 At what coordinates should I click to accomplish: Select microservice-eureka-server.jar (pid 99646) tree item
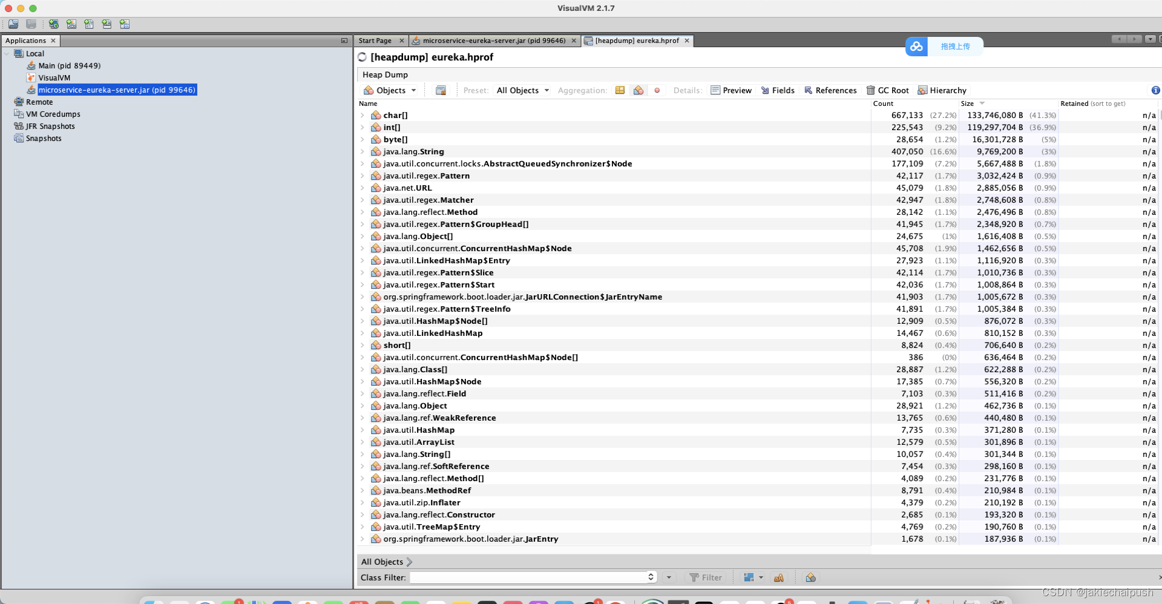pos(117,90)
